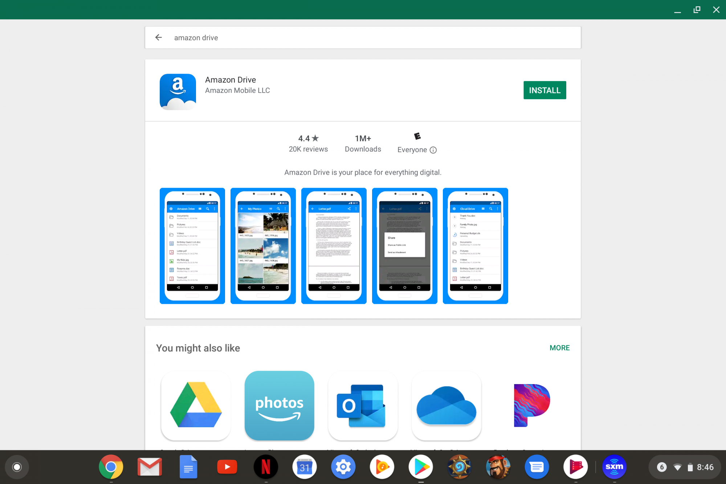Screen dimensions: 726x484
Task: View Cloud Drive screenshot thumbnail
Action: (x=476, y=246)
